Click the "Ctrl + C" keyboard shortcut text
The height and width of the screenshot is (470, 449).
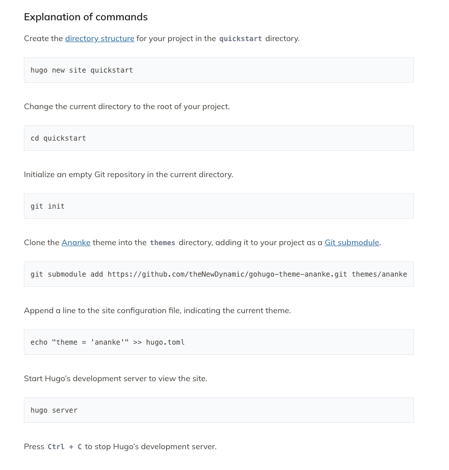(65, 447)
